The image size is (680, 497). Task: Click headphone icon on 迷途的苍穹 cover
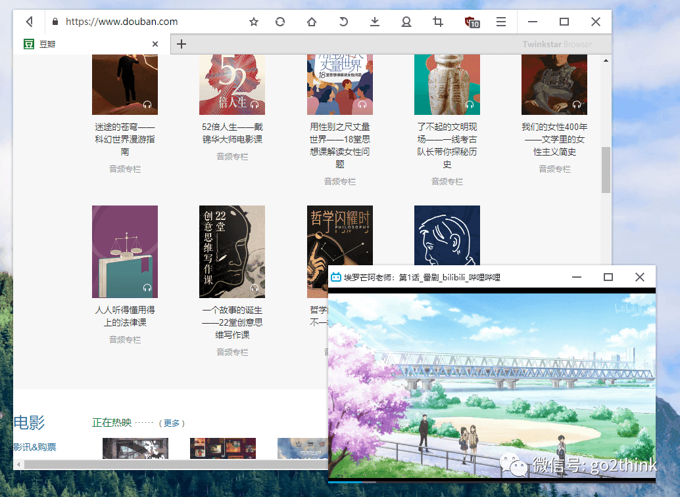(x=147, y=104)
